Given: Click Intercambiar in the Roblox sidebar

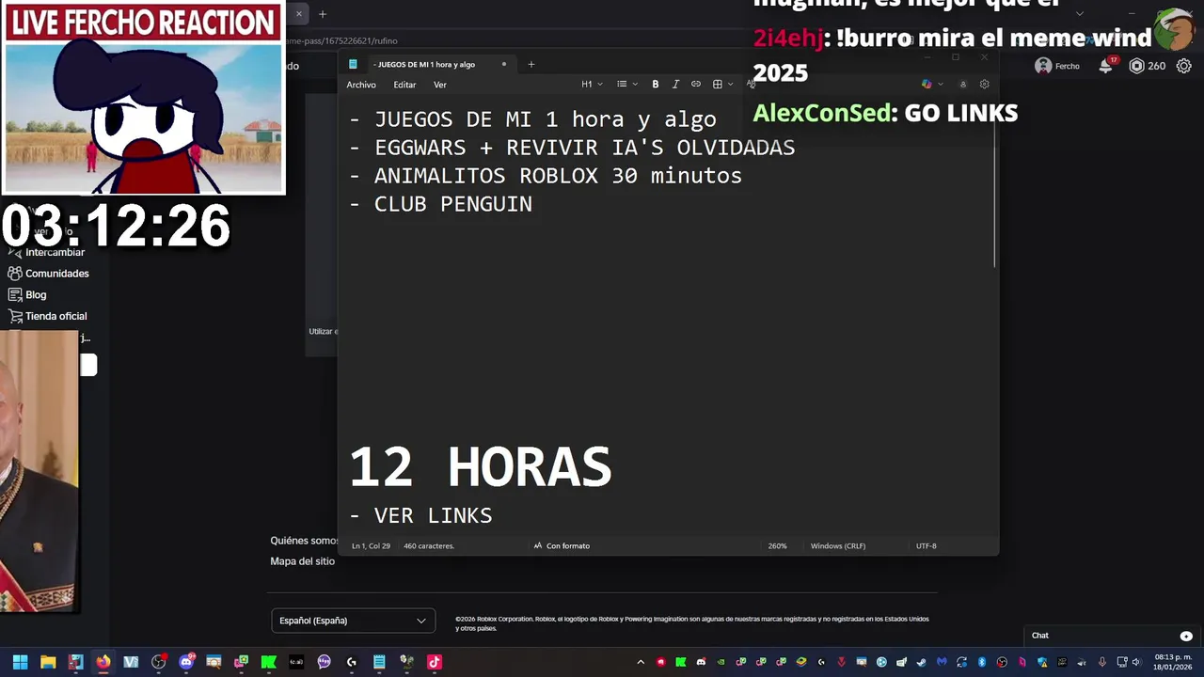Looking at the screenshot, I should coord(55,252).
